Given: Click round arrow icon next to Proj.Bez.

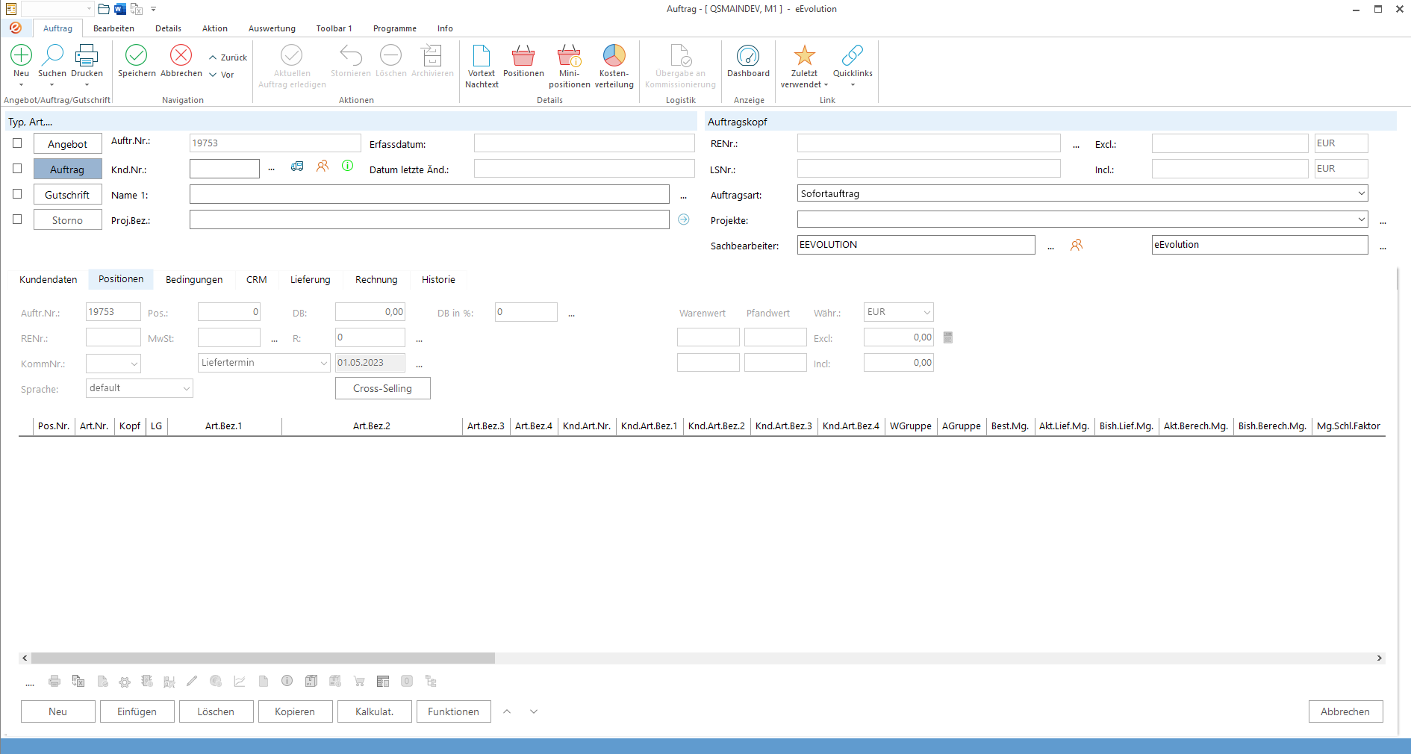Looking at the screenshot, I should [x=684, y=219].
